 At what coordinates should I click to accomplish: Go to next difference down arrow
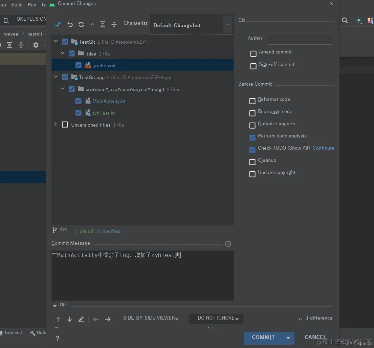coord(70,319)
